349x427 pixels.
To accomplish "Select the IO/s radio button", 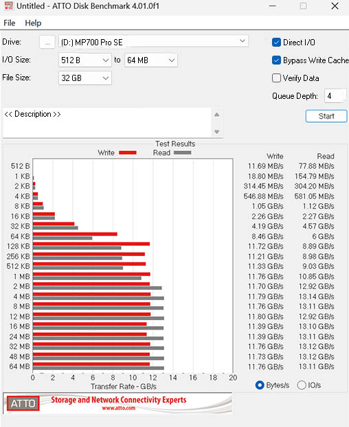I will [x=302, y=385].
